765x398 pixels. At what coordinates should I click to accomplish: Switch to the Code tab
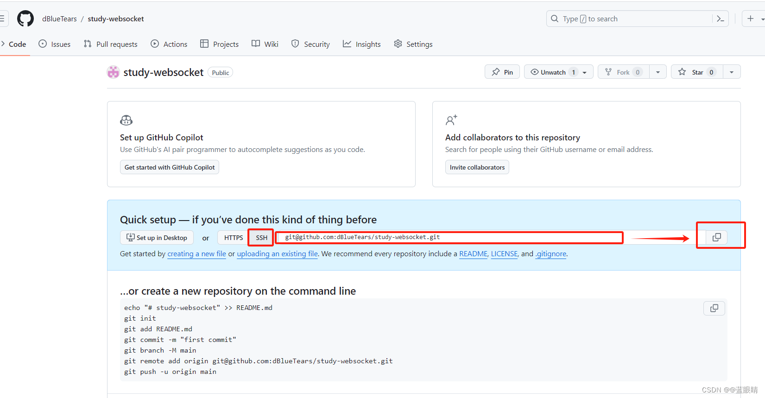click(14, 44)
